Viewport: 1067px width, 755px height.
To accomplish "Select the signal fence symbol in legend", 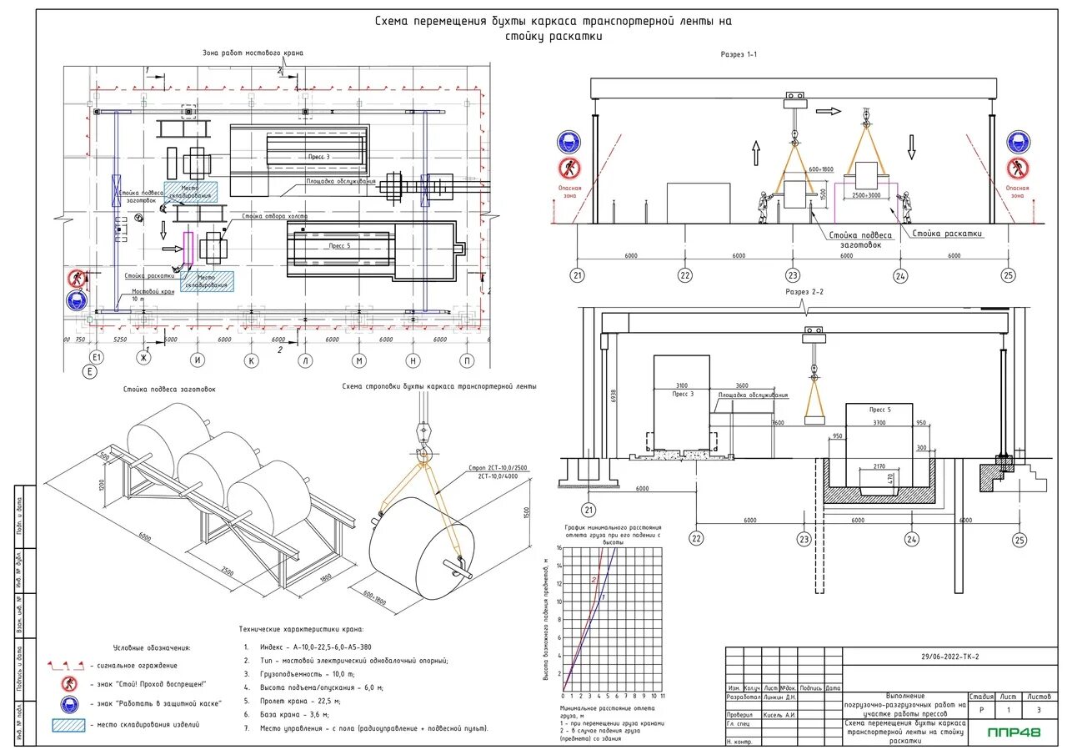I will pos(68,665).
